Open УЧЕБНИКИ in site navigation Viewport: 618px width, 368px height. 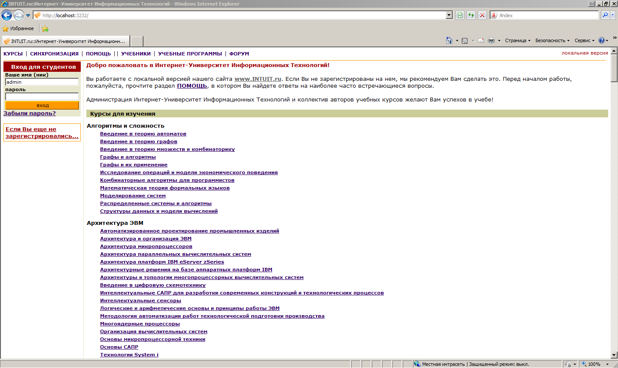coord(136,54)
